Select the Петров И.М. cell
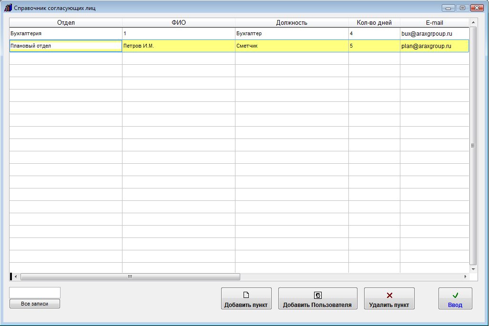The height and width of the screenshot is (326, 489). click(179, 46)
